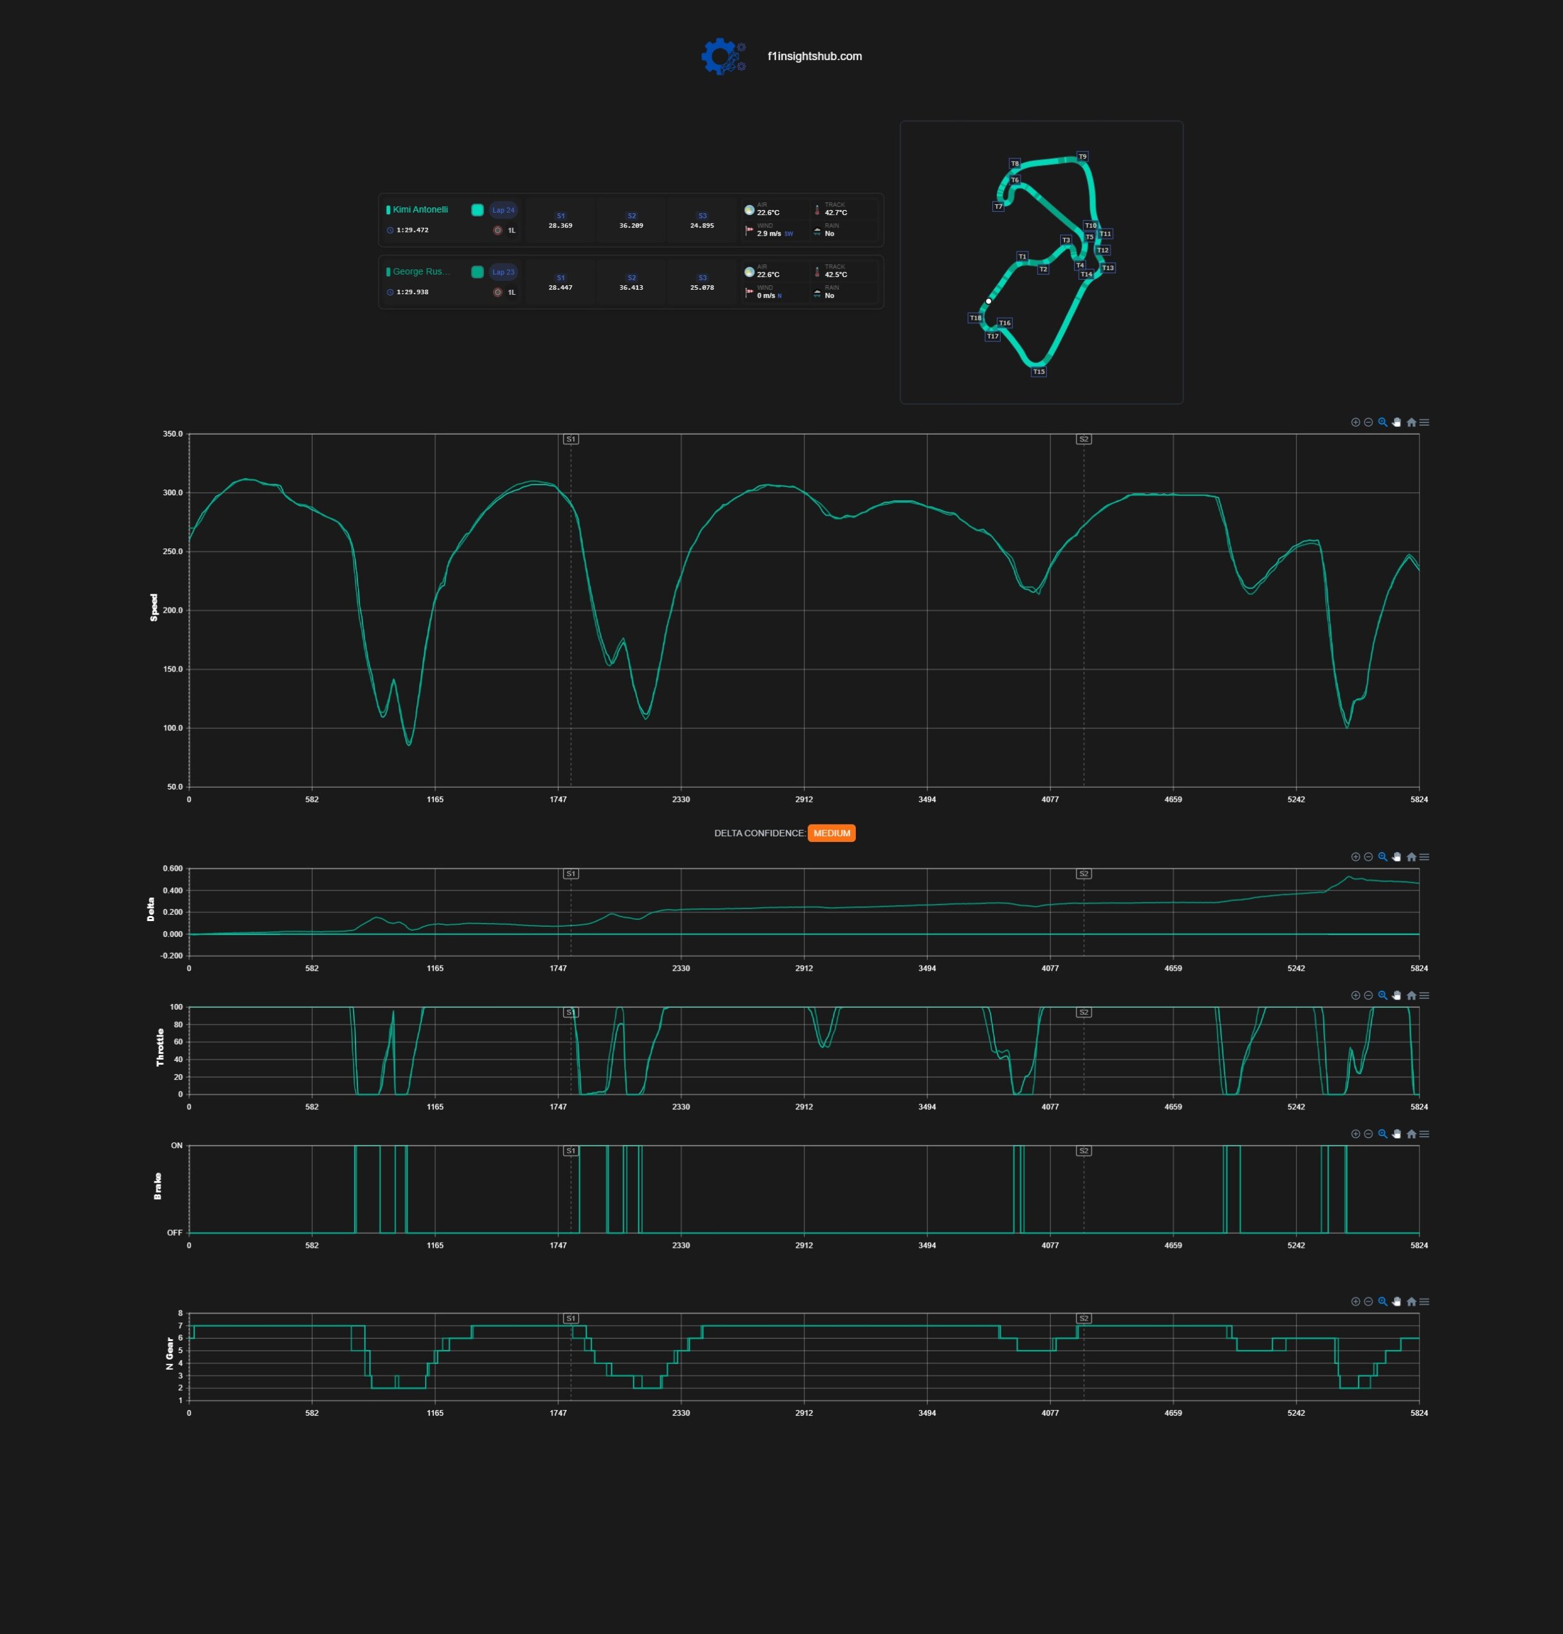
Task: Click Russell's S1 time 28.447
Action: coord(560,287)
